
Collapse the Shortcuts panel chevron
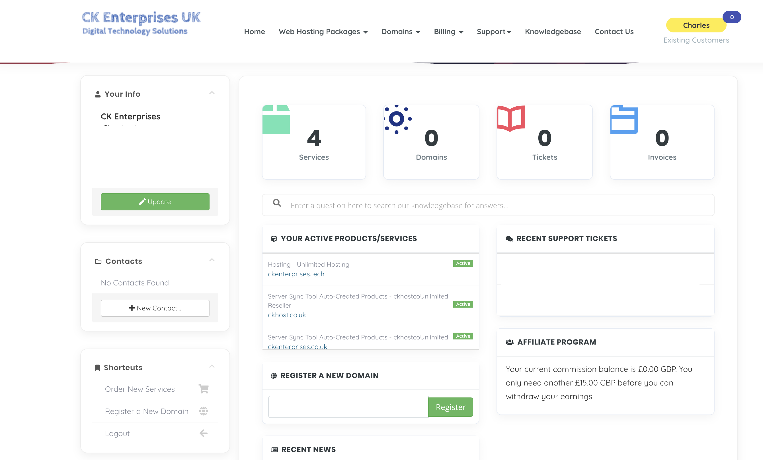pyautogui.click(x=212, y=366)
